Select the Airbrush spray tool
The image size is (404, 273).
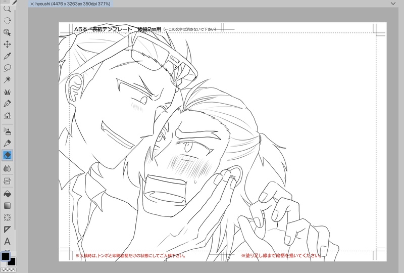[7, 131]
